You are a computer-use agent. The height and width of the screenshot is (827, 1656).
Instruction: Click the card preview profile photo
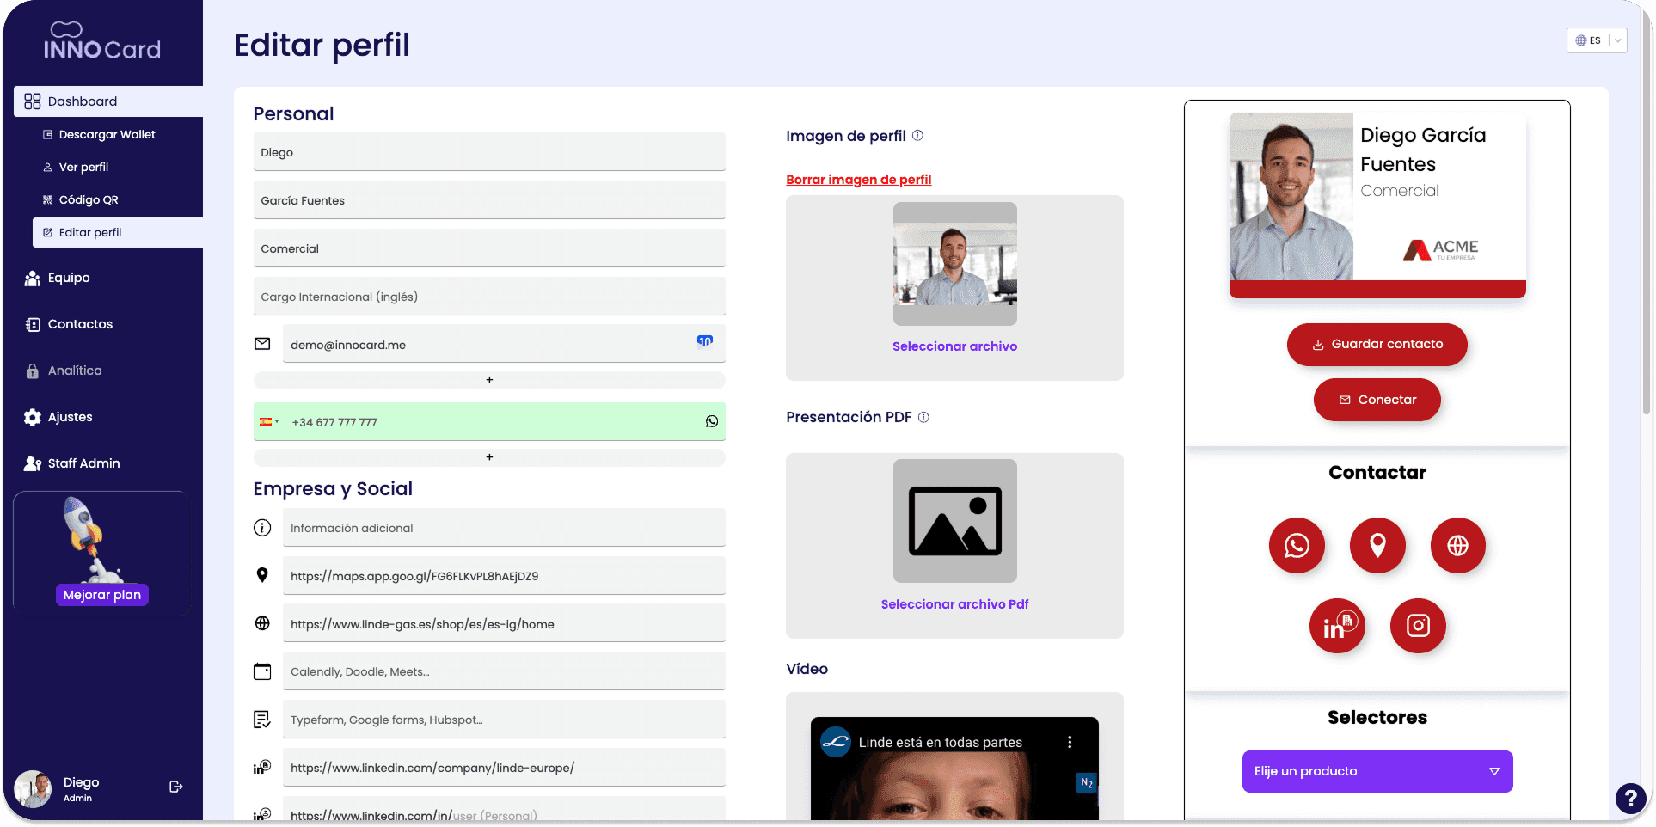(x=1291, y=197)
